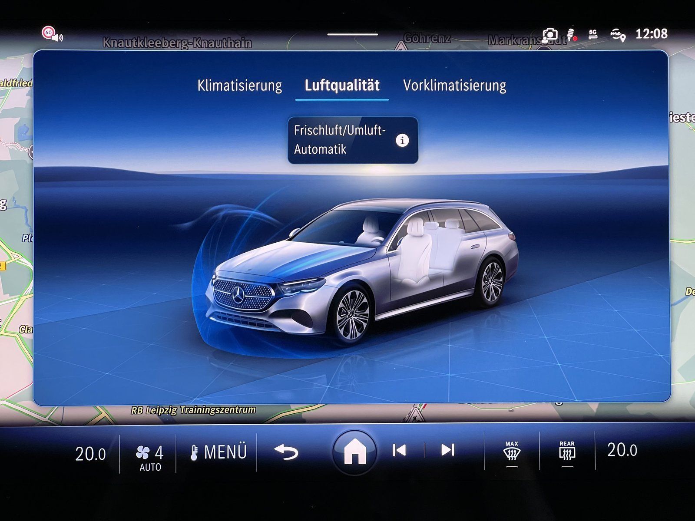Toggle MAX windshield defrost

[512, 453]
